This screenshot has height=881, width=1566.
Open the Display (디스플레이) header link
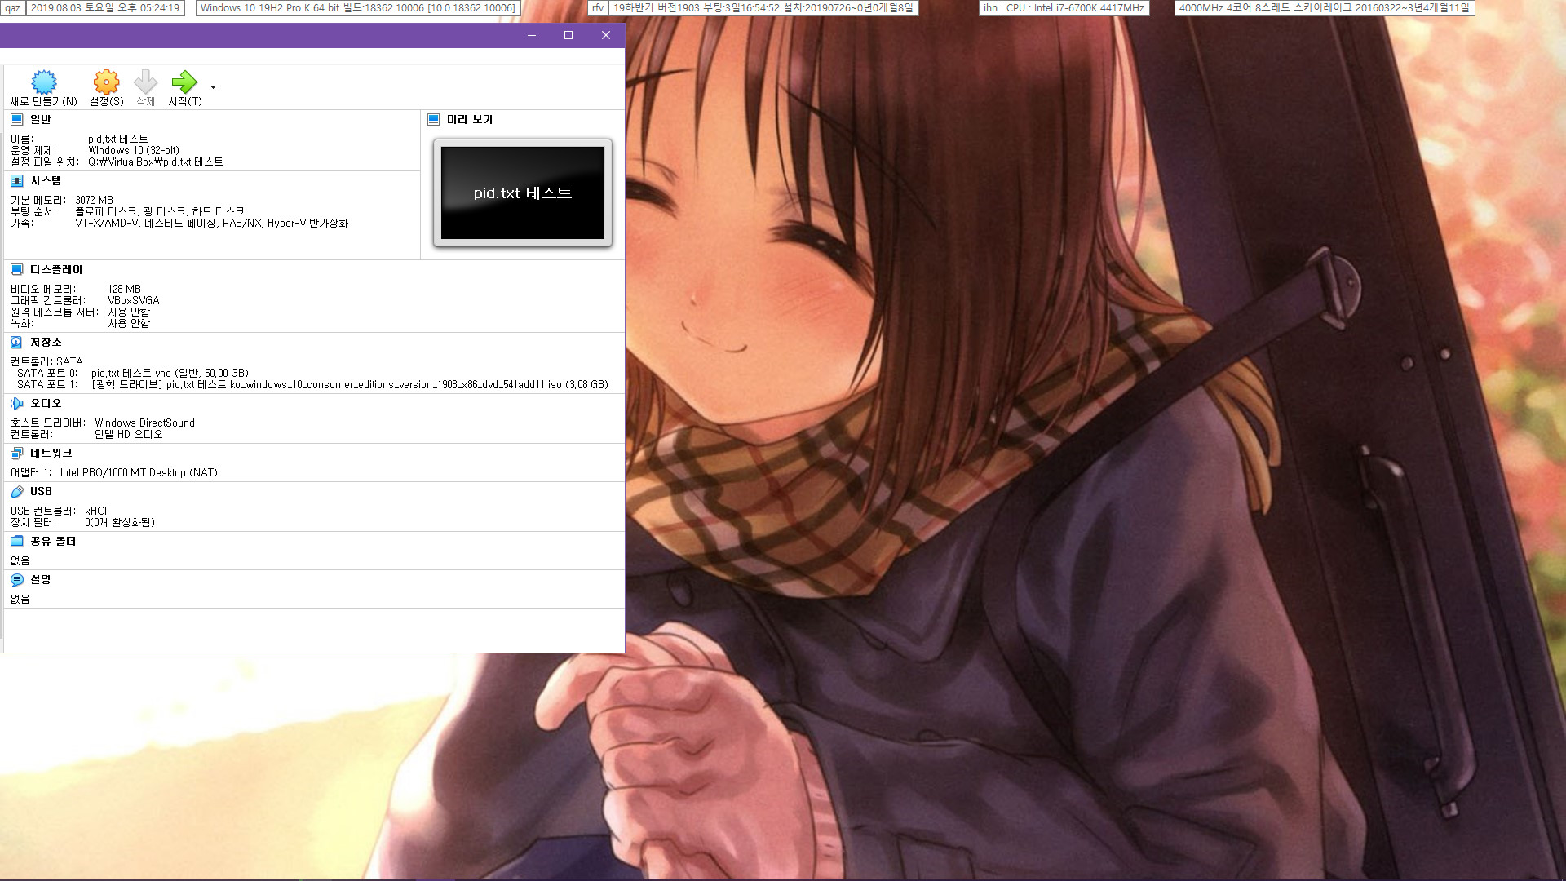[56, 270]
